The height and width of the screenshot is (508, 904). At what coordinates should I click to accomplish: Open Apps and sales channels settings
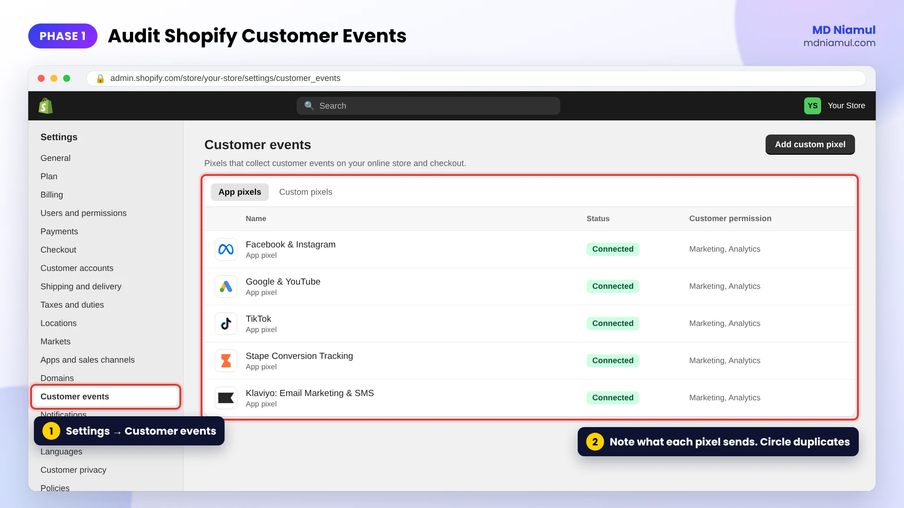(88, 360)
